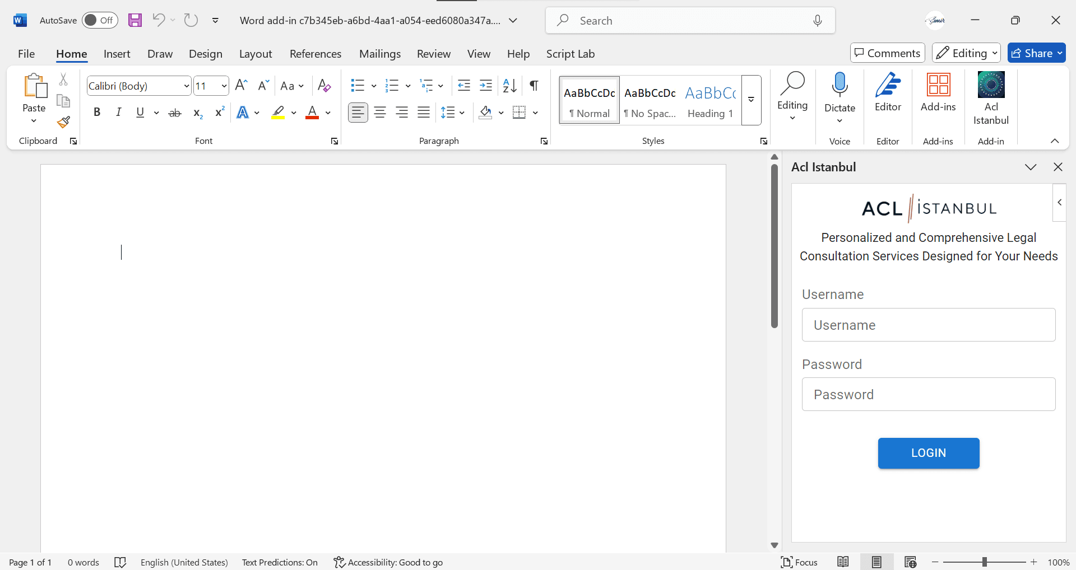Apply the No Spacing style

[650, 100]
